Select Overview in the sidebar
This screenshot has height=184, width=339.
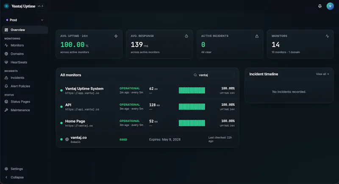point(25,30)
